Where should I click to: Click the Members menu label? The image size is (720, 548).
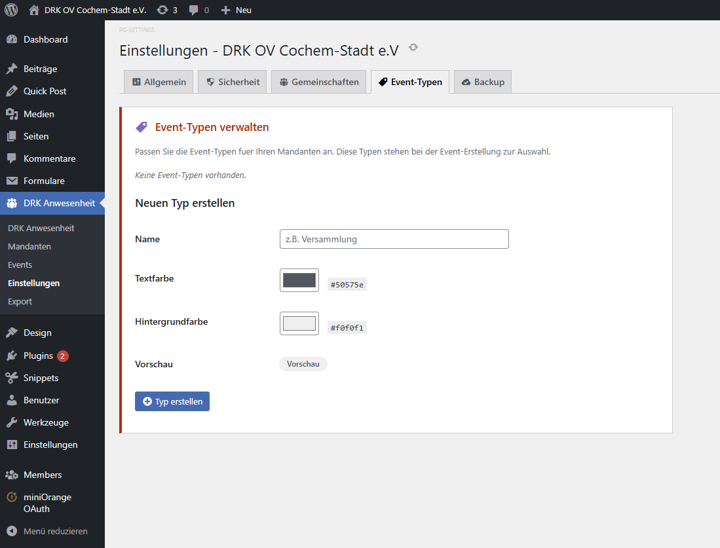[x=43, y=475]
